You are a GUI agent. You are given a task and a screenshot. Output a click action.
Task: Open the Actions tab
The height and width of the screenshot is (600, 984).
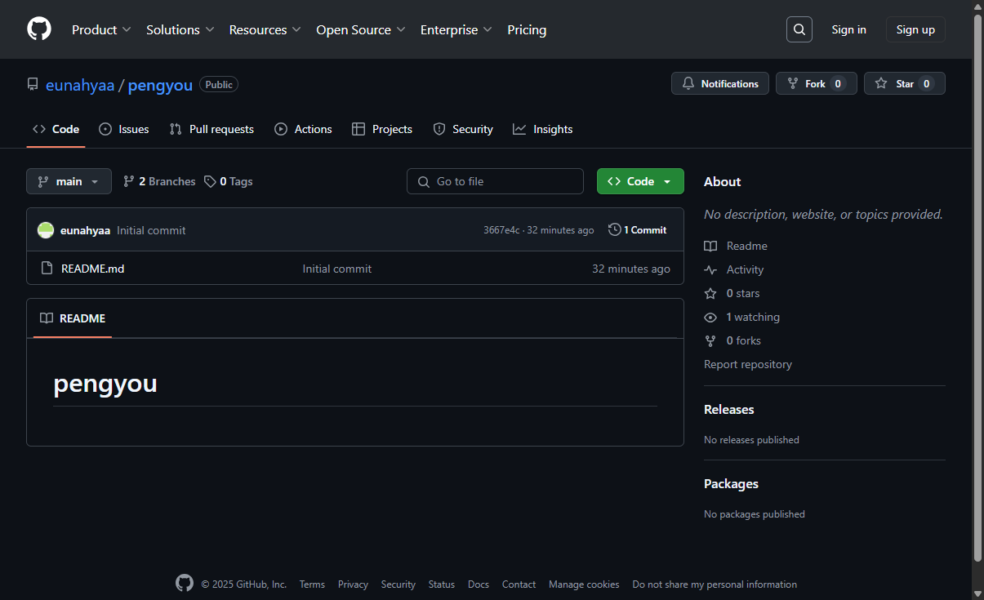click(303, 129)
